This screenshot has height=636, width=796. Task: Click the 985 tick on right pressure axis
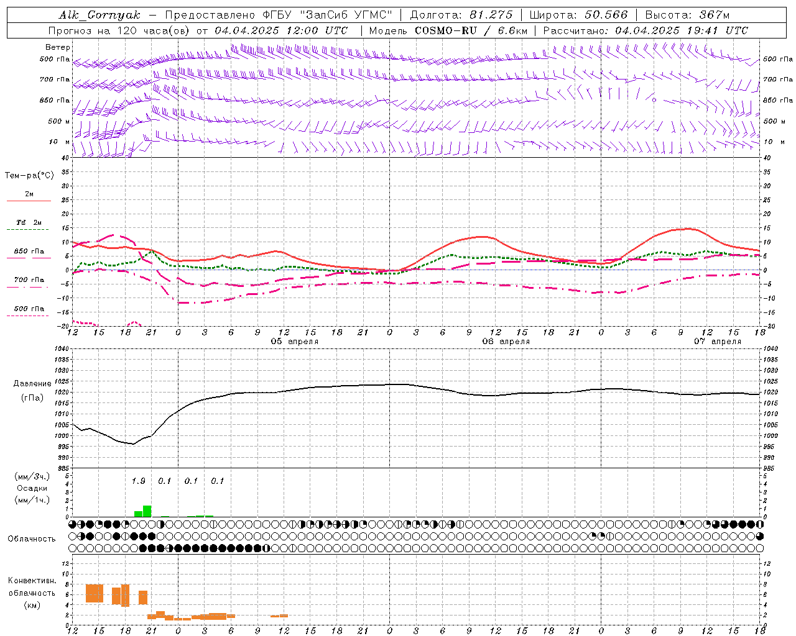tap(770, 468)
